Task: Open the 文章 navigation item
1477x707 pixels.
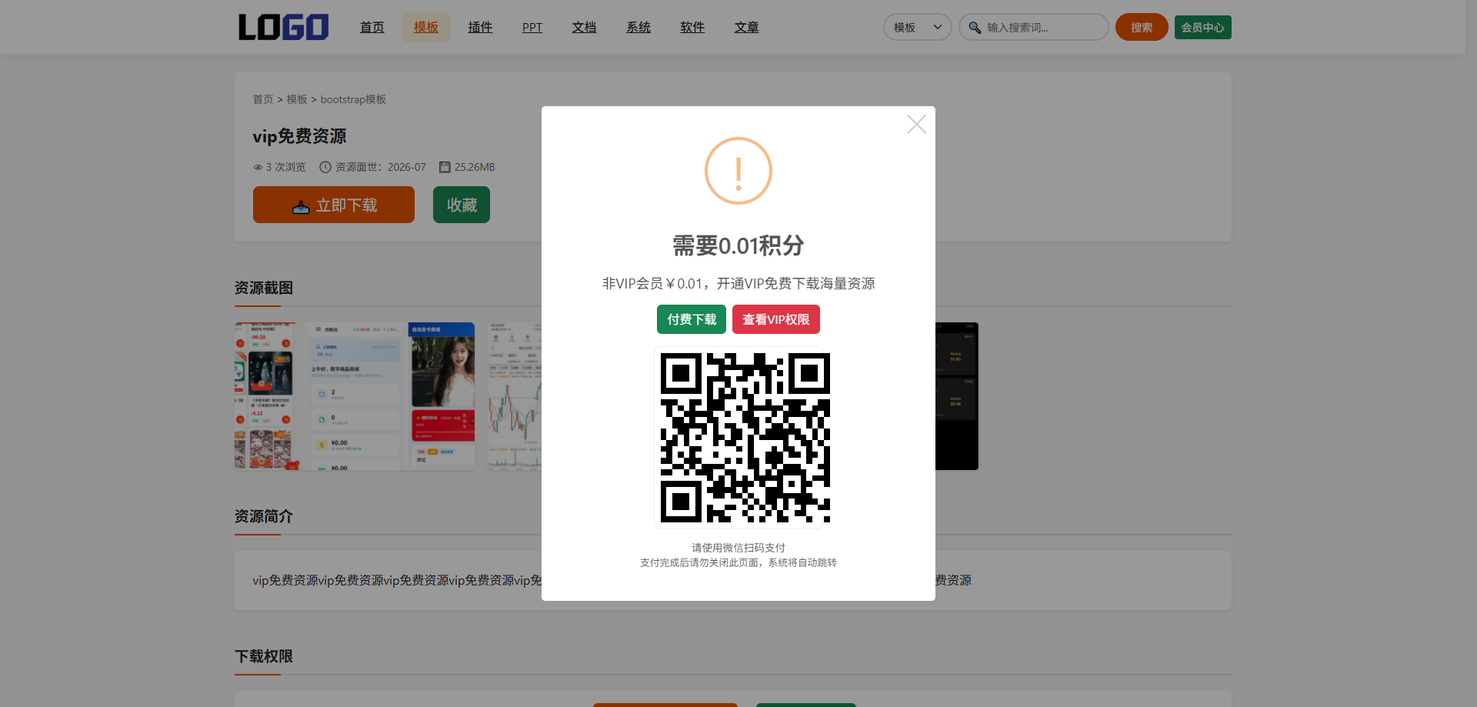Action: click(x=746, y=28)
